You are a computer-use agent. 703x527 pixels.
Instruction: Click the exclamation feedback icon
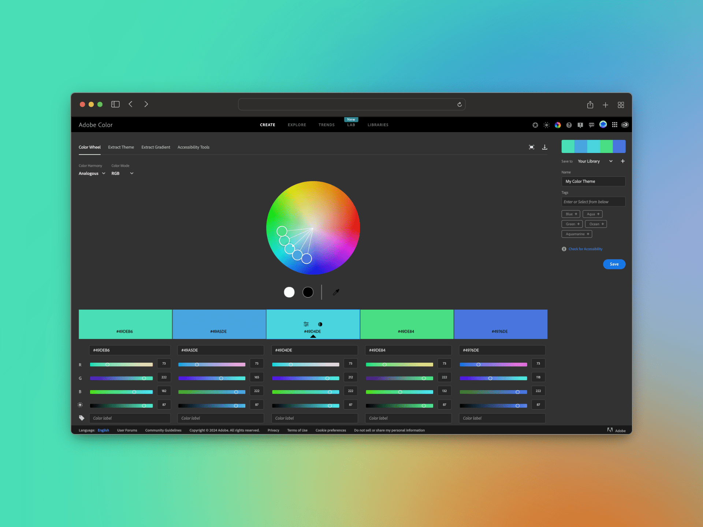click(580, 125)
